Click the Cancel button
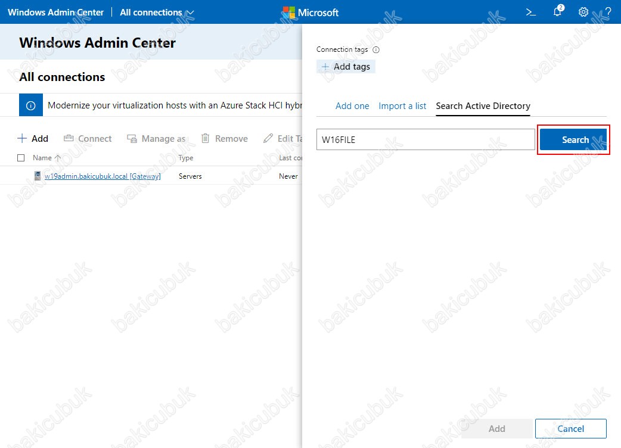The width and height of the screenshot is (621, 448). 570,428
